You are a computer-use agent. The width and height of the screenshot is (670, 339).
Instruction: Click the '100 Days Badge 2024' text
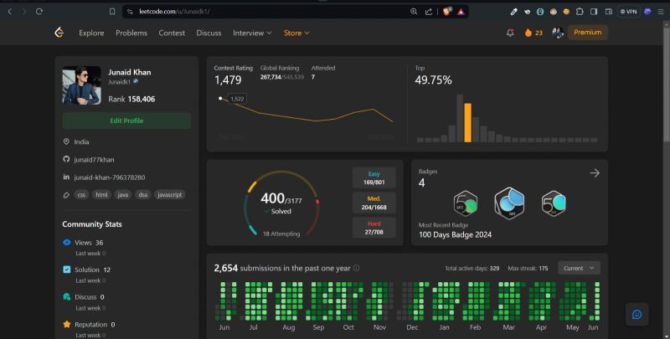click(x=455, y=234)
